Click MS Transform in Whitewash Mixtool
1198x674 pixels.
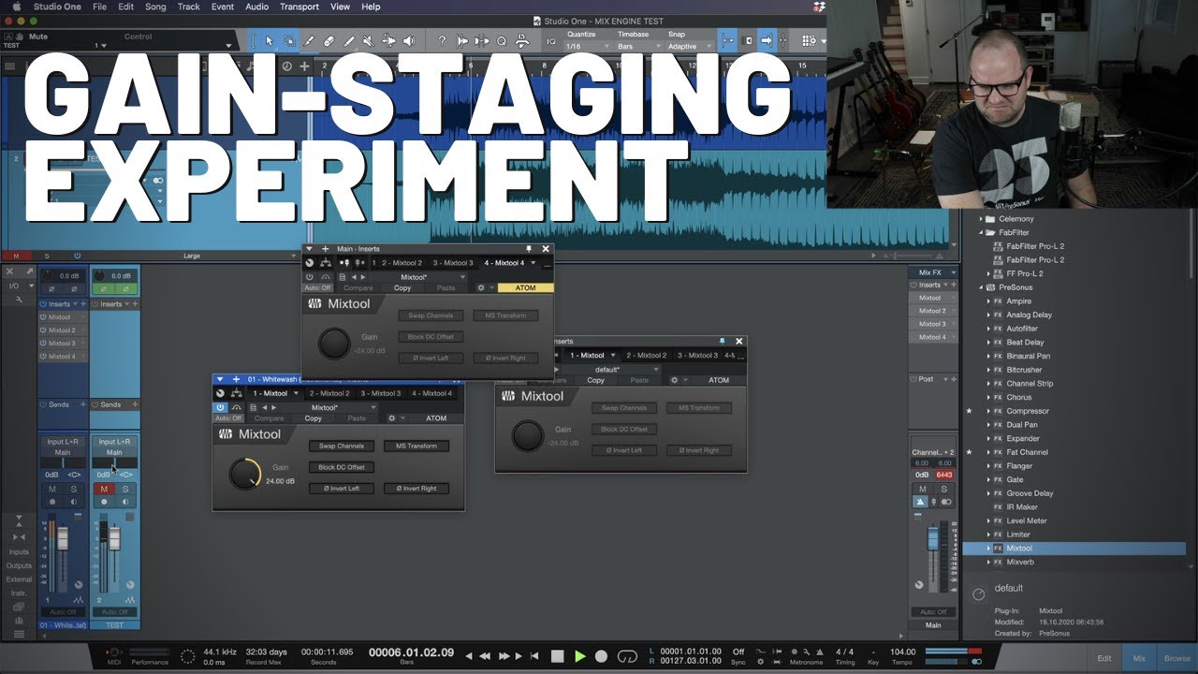416,446
